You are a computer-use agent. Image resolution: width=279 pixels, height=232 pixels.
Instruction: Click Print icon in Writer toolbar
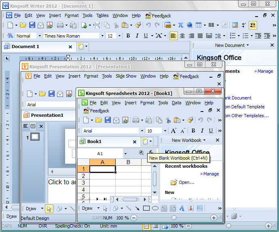click(60, 25)
